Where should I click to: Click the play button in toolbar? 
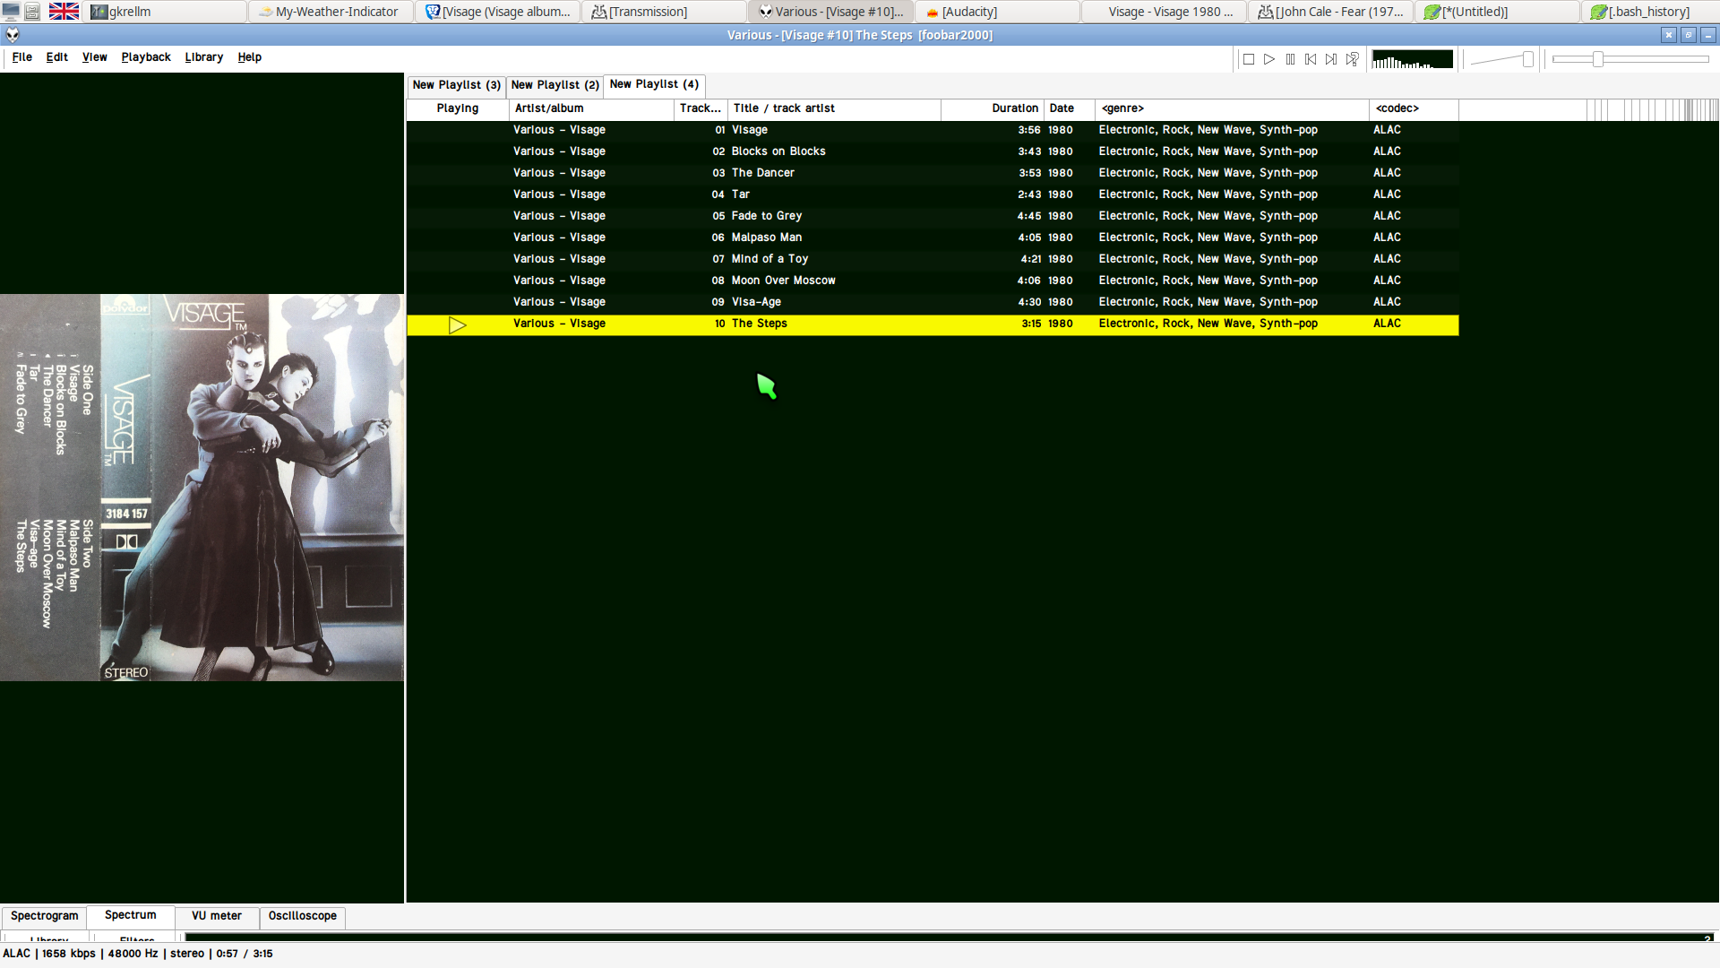(x=1269, y=59)
